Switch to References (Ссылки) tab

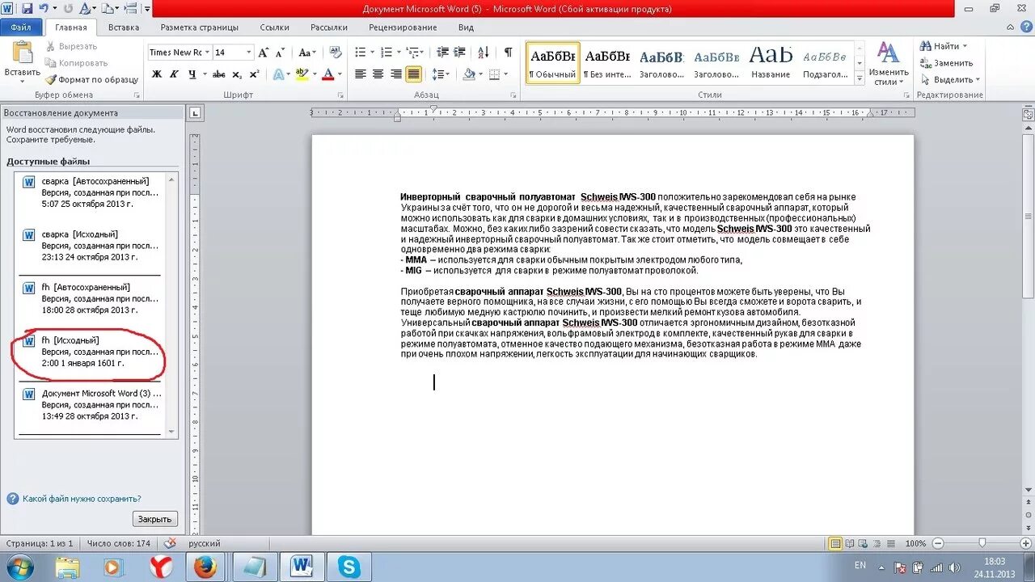pos(275,27)
